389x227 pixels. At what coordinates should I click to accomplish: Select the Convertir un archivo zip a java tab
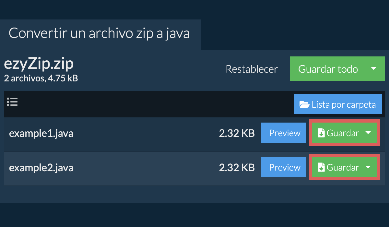(x=99, y=33)
